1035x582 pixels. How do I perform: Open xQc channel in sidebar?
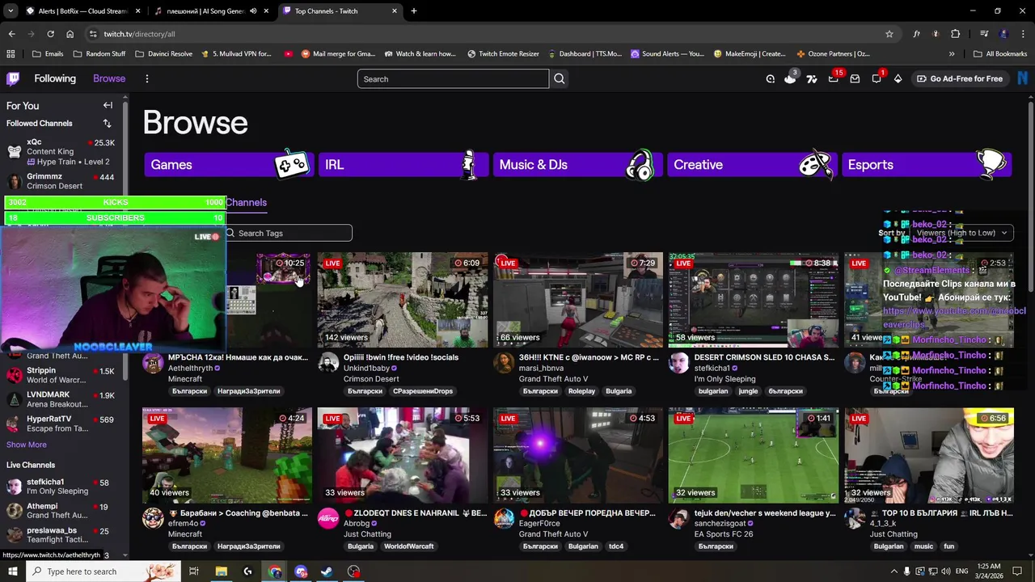[x=61, y=151]
